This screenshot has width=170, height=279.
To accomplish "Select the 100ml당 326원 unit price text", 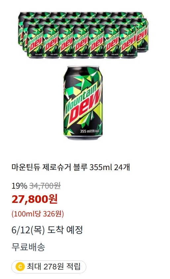I will tap(38, 213).
